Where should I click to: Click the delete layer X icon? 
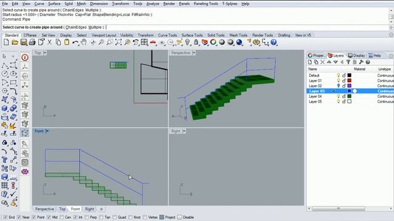tap(323, 62)
